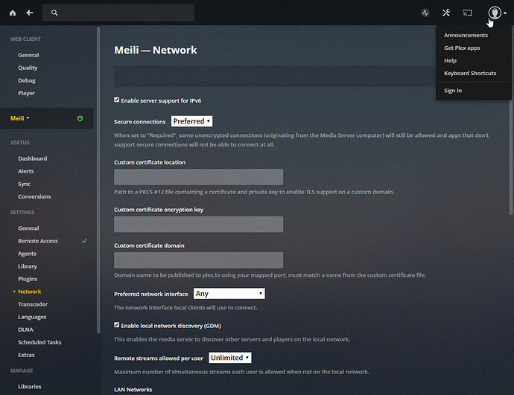Select Get Plex apps menu item
514x395 pixels.
tap(462, 48)
